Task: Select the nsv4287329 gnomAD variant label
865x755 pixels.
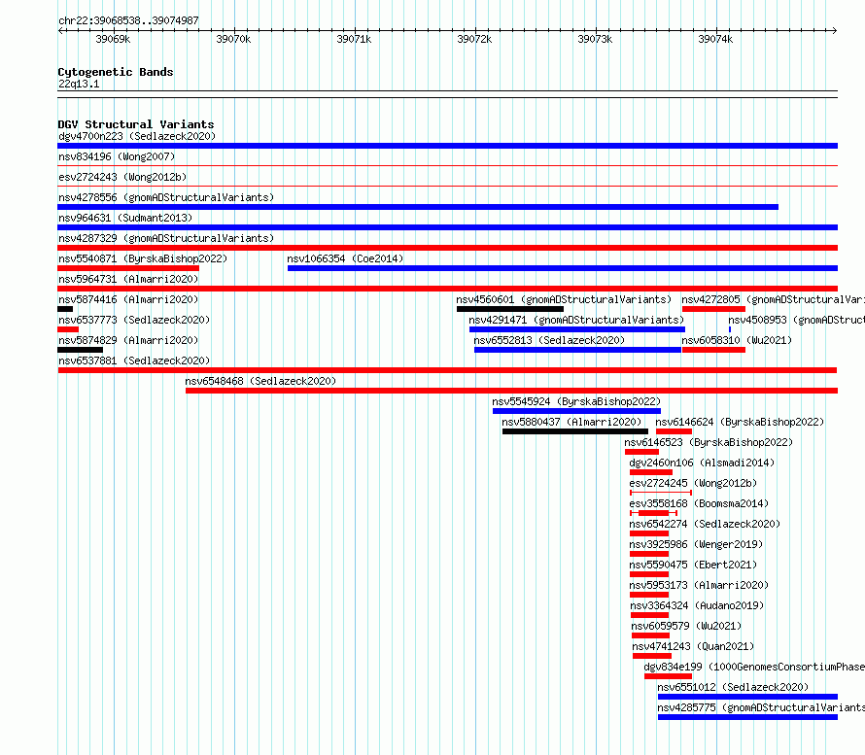Action: (166, 238)
